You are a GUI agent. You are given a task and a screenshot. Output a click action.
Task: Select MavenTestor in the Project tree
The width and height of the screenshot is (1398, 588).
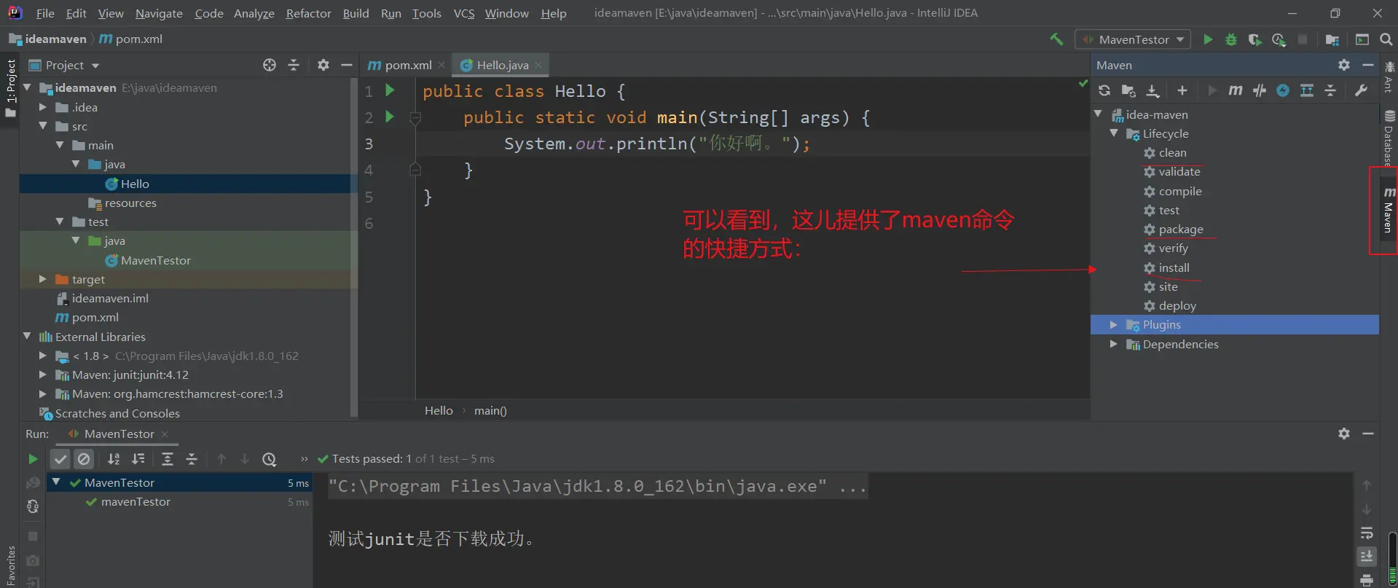point(155,260)
